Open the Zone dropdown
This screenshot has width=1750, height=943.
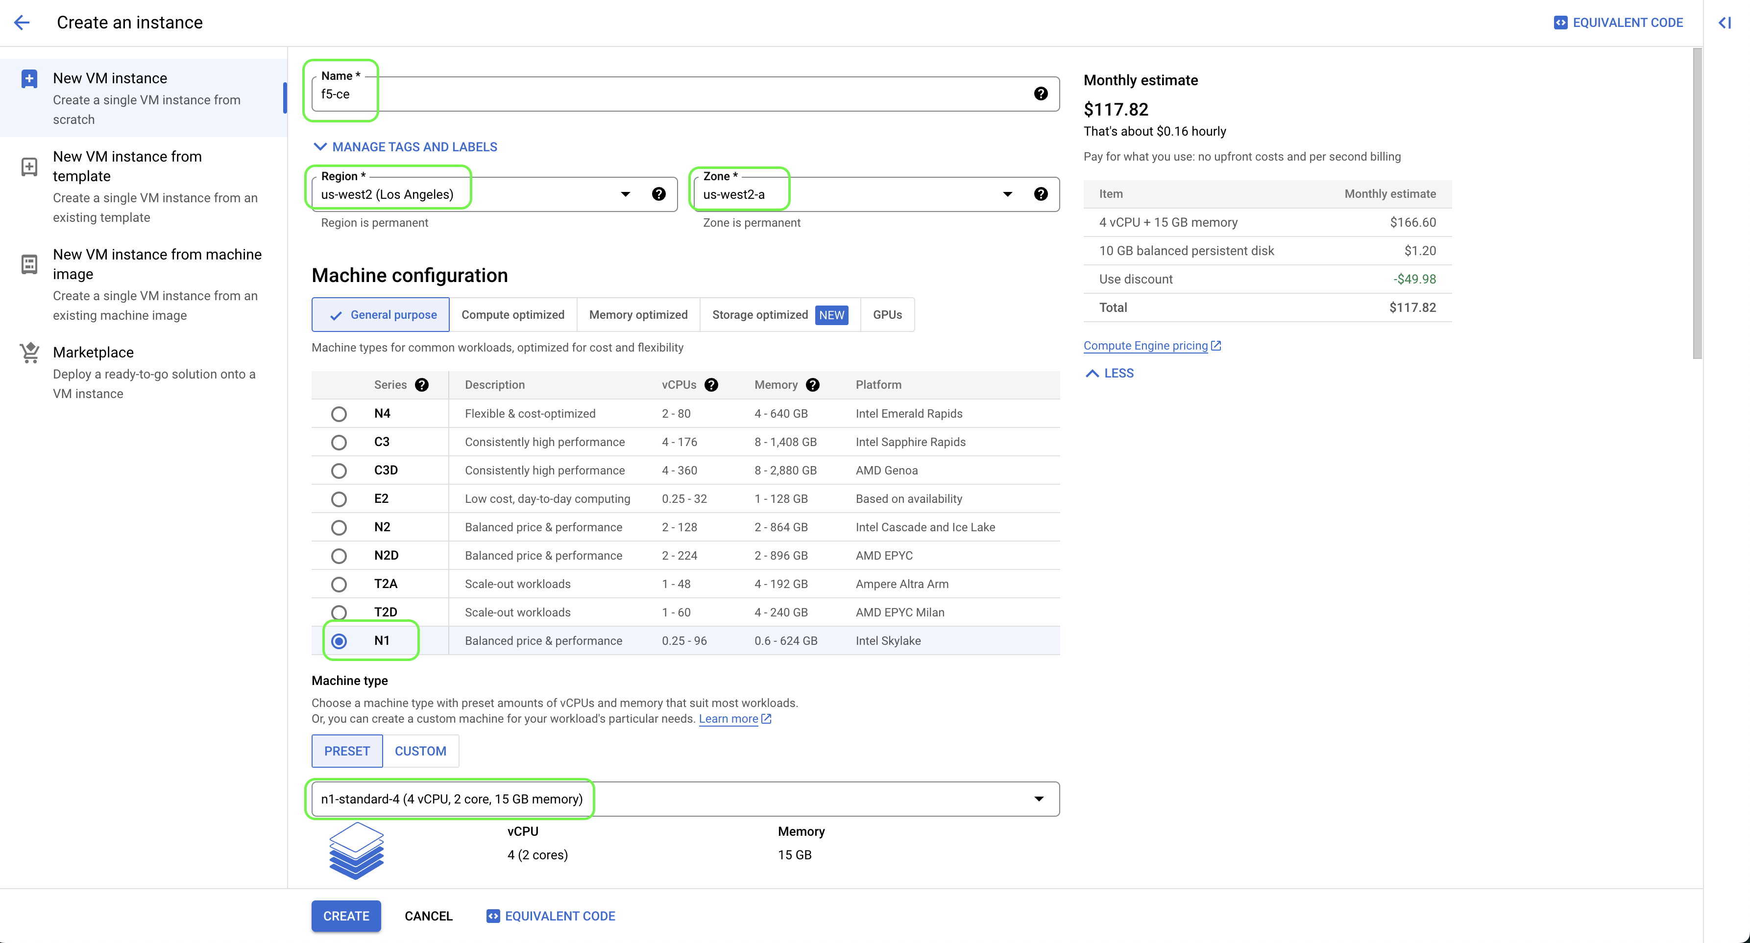(1007, 194)
